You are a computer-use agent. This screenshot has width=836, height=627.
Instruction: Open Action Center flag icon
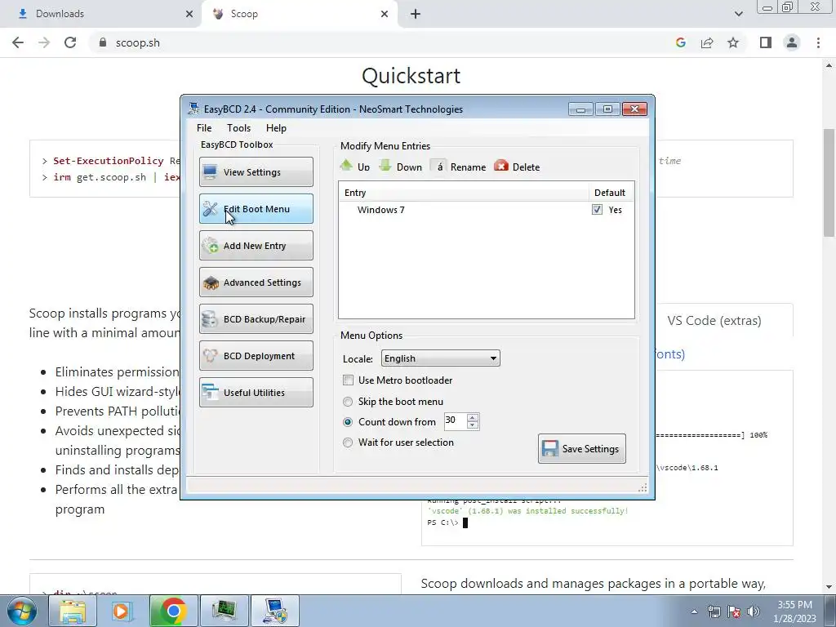pyautogui.click(x=734, y=611)
